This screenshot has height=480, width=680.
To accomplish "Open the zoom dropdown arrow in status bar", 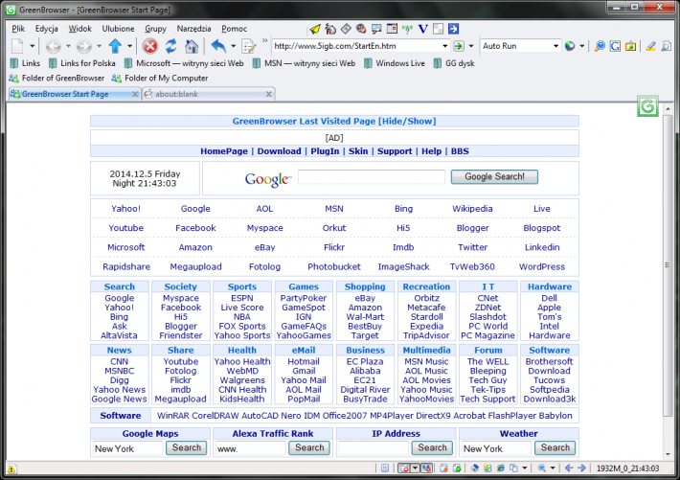I will (553, 468).
